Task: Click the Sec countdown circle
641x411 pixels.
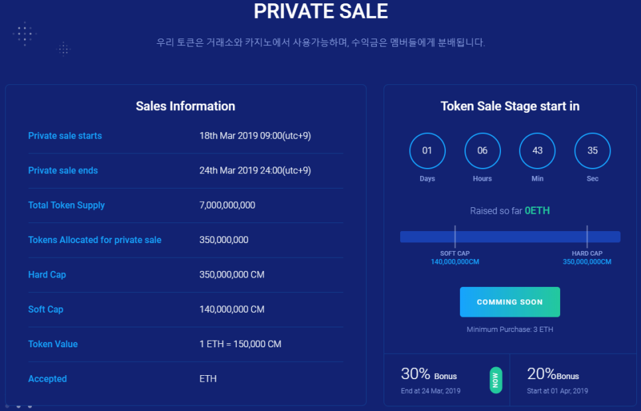Action: pyautogui.click(x=593, y=151)
